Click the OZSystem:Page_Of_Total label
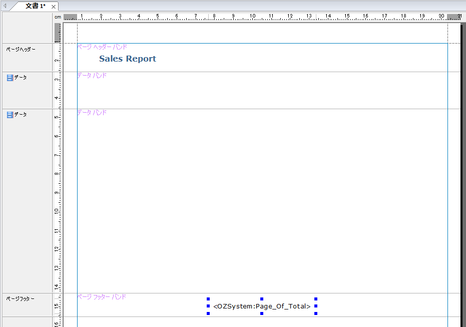The height and width of the screenshot is (327, 466). point(262,306)
